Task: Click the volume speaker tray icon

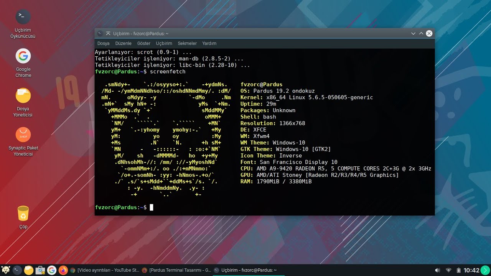Action: point(437,270)
